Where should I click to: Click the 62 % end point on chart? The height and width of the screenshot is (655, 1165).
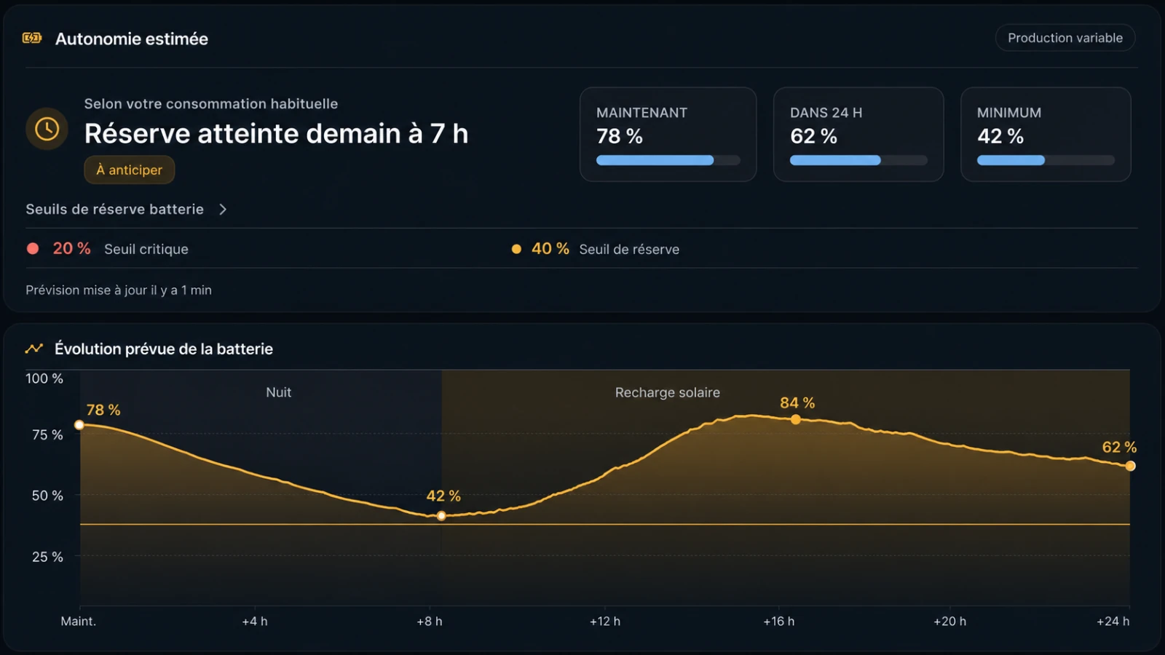[1130, 466]
